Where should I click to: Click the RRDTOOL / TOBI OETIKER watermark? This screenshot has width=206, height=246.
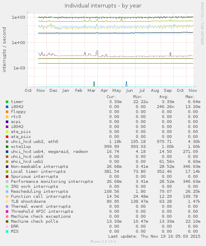(x=202, y=24)
